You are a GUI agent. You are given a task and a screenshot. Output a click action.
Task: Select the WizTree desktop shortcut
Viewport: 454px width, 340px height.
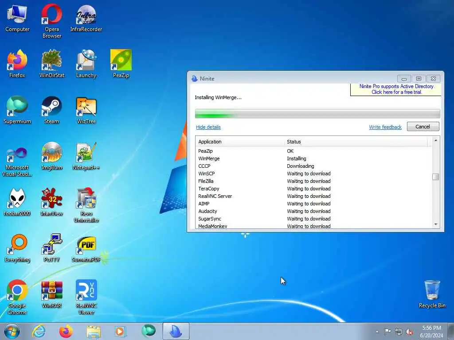[x=86, y=110]
